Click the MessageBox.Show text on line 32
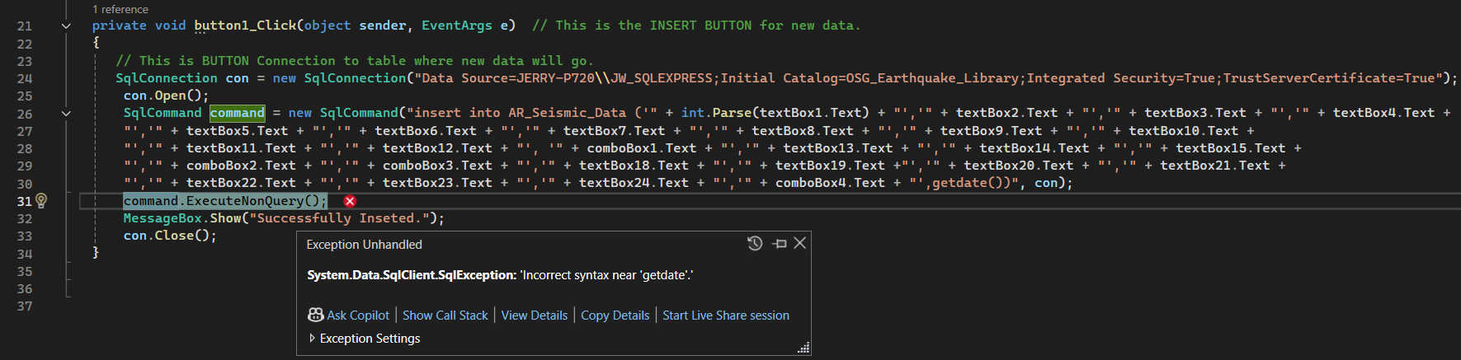Screen dimensions: 1461x360 click(182, 218)
